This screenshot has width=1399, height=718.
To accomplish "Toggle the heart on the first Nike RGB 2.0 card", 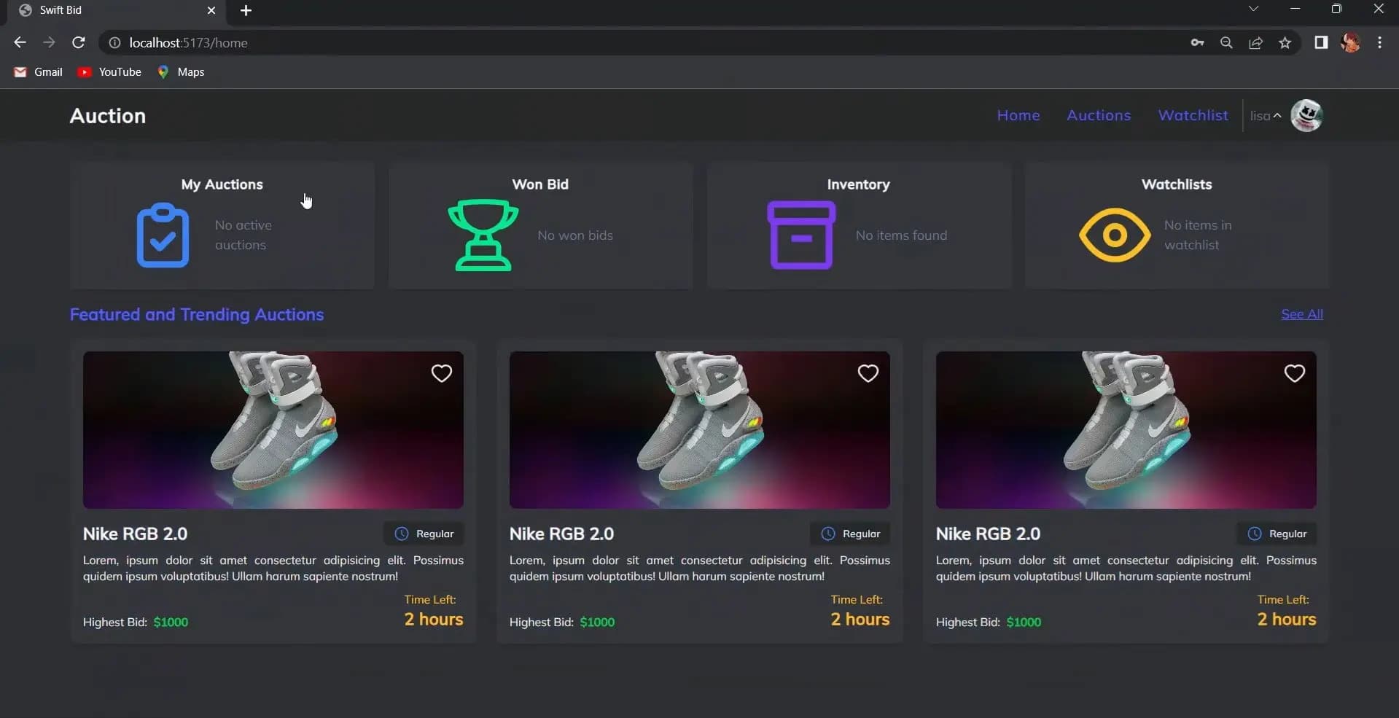I will [441, 373].
